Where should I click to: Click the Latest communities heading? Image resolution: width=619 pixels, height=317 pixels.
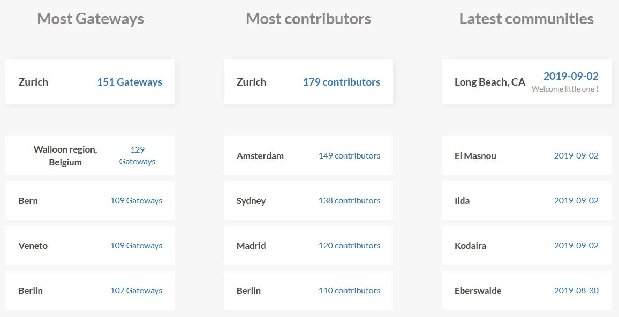pyautogui.click(x=526, y=19)
